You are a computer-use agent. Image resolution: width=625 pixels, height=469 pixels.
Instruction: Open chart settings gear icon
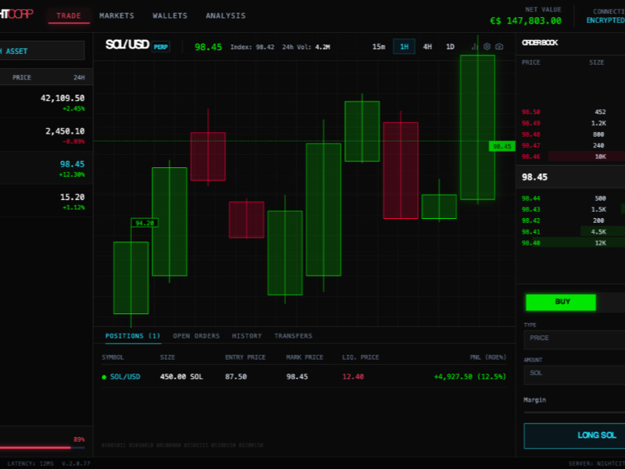click(x=487, y=47)
